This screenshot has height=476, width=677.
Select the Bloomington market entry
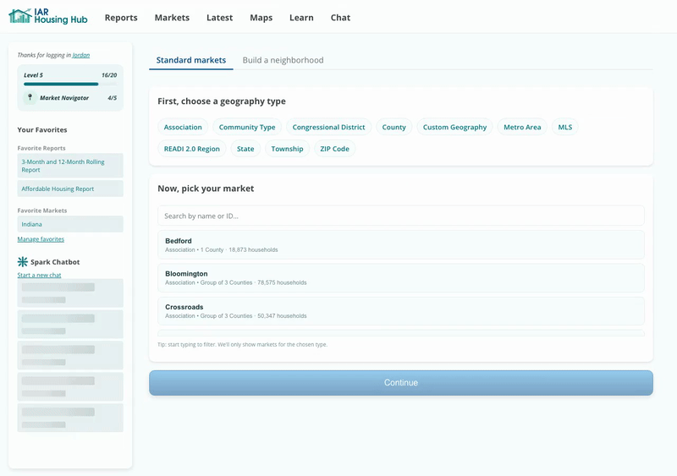coord(400,278)
